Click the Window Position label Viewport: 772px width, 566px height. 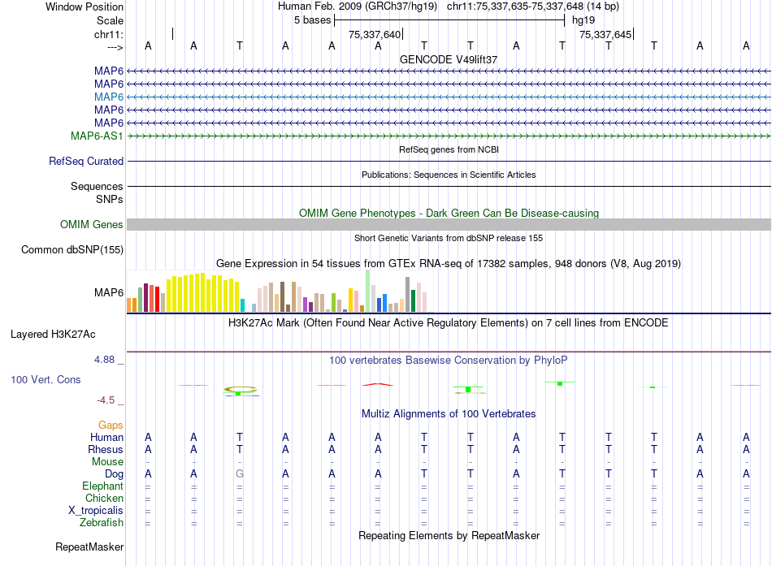pyautogui.click(x=85, y=6)
